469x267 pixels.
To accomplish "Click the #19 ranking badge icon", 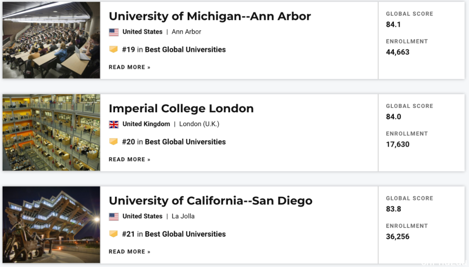I will click(x=113, y=49).
